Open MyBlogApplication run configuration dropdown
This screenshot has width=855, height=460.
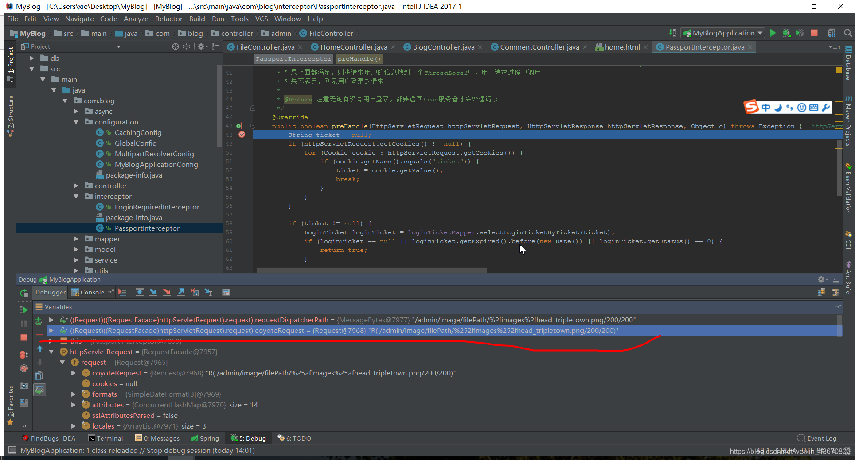point(723,33)
